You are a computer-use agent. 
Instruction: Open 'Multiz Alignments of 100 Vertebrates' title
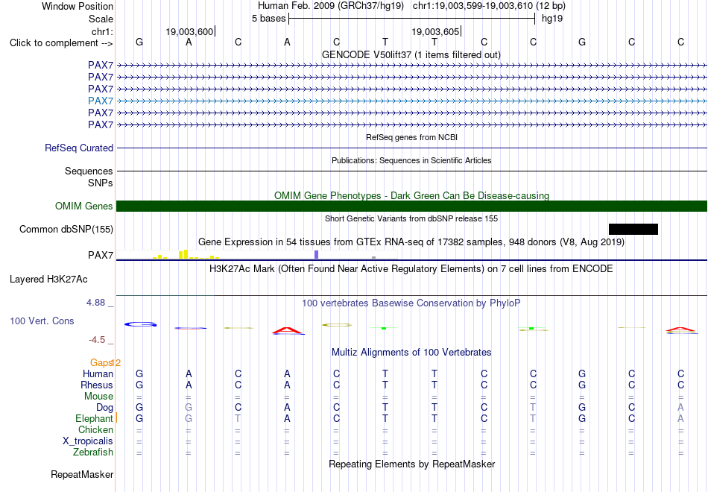(x=411, y=353)
